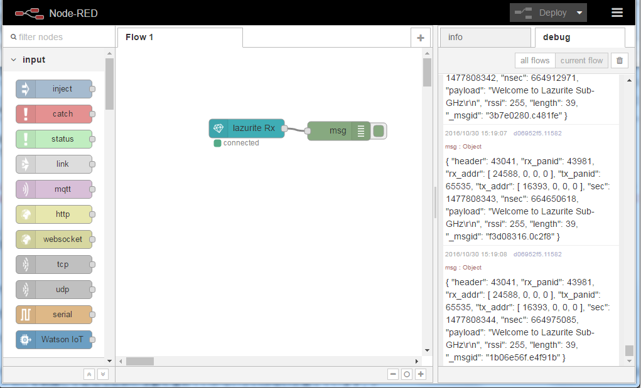
Task: Switch to the Flow 1 tab
Action: (180, 38)
